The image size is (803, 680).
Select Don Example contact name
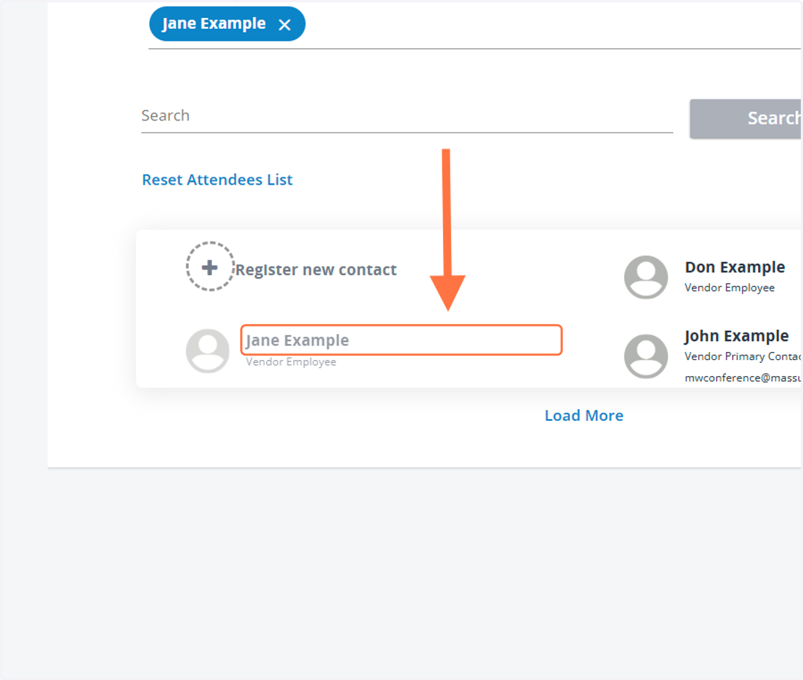735,267
